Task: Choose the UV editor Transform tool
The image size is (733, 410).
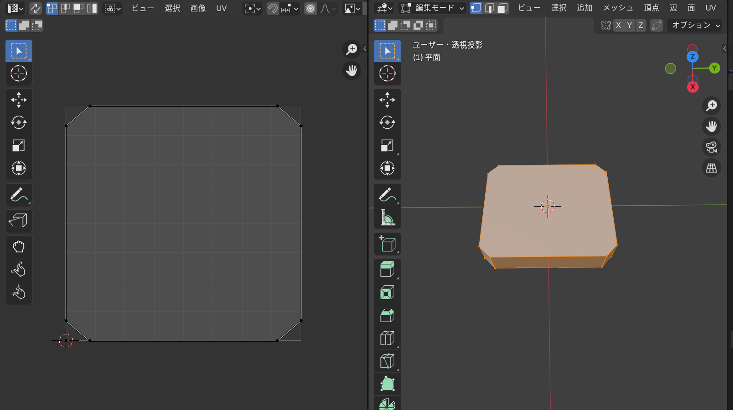Action: click(19, 168)
